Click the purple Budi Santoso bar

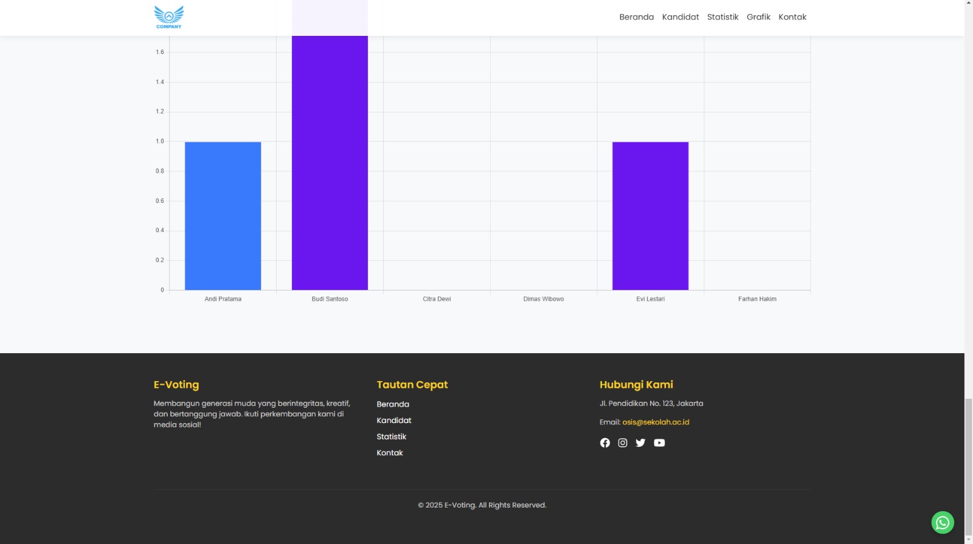coord(330,163)
